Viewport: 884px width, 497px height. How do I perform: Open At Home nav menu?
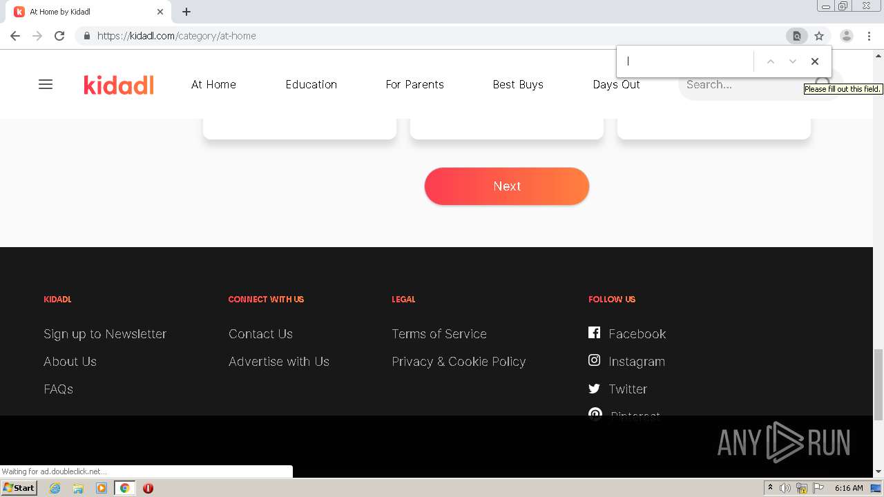click(213, 84)
